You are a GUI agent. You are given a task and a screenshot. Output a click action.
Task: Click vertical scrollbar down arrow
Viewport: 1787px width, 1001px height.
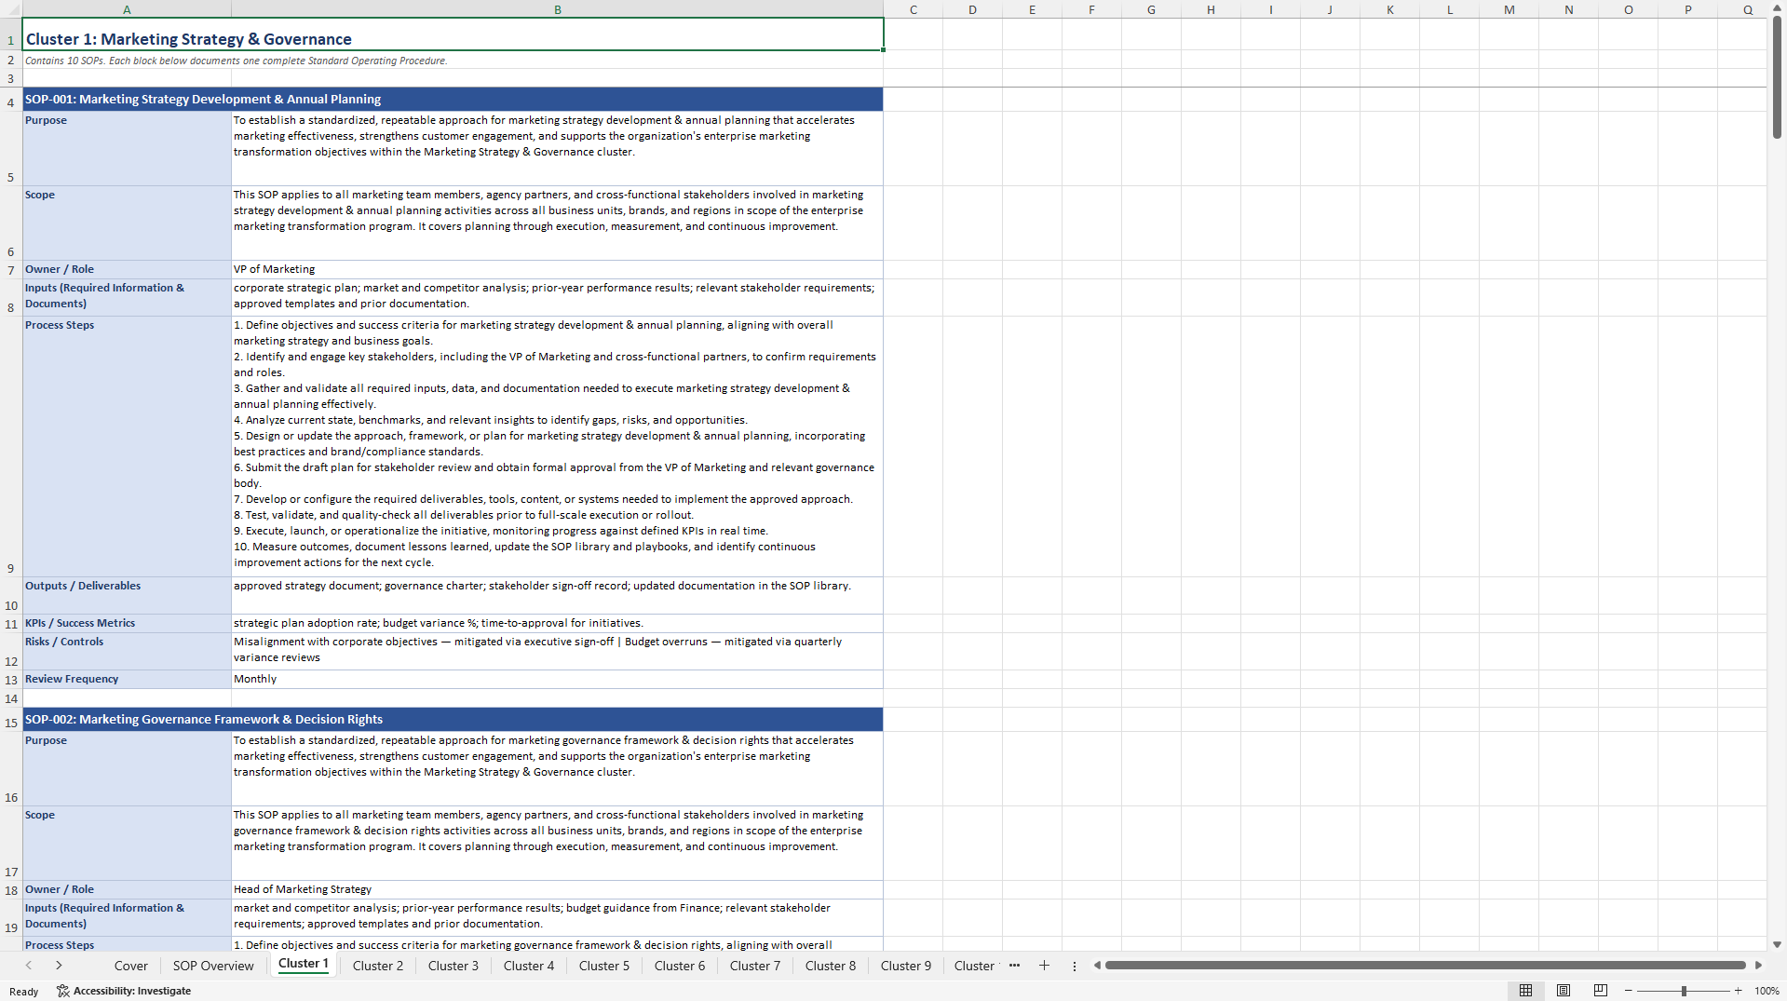(x=1777, y=944)
